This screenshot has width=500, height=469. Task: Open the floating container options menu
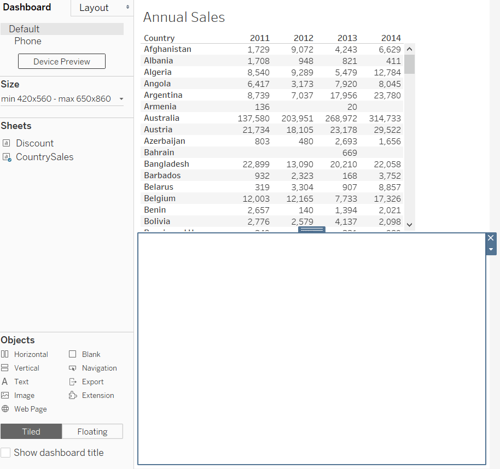(491, 249)
